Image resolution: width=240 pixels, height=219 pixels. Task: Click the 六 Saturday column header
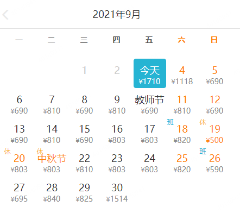point(181,40)
